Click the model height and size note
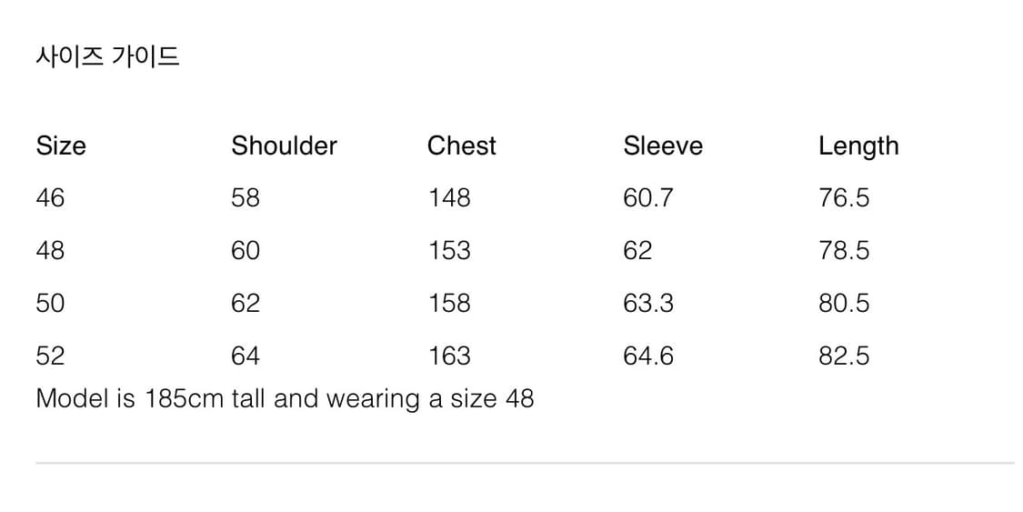This screenshot has height=512, width=1023. 285,398
